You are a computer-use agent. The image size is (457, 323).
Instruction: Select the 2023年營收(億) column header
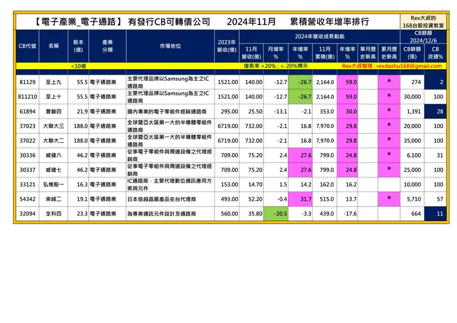pyautogui.click(x=227, y=46)
